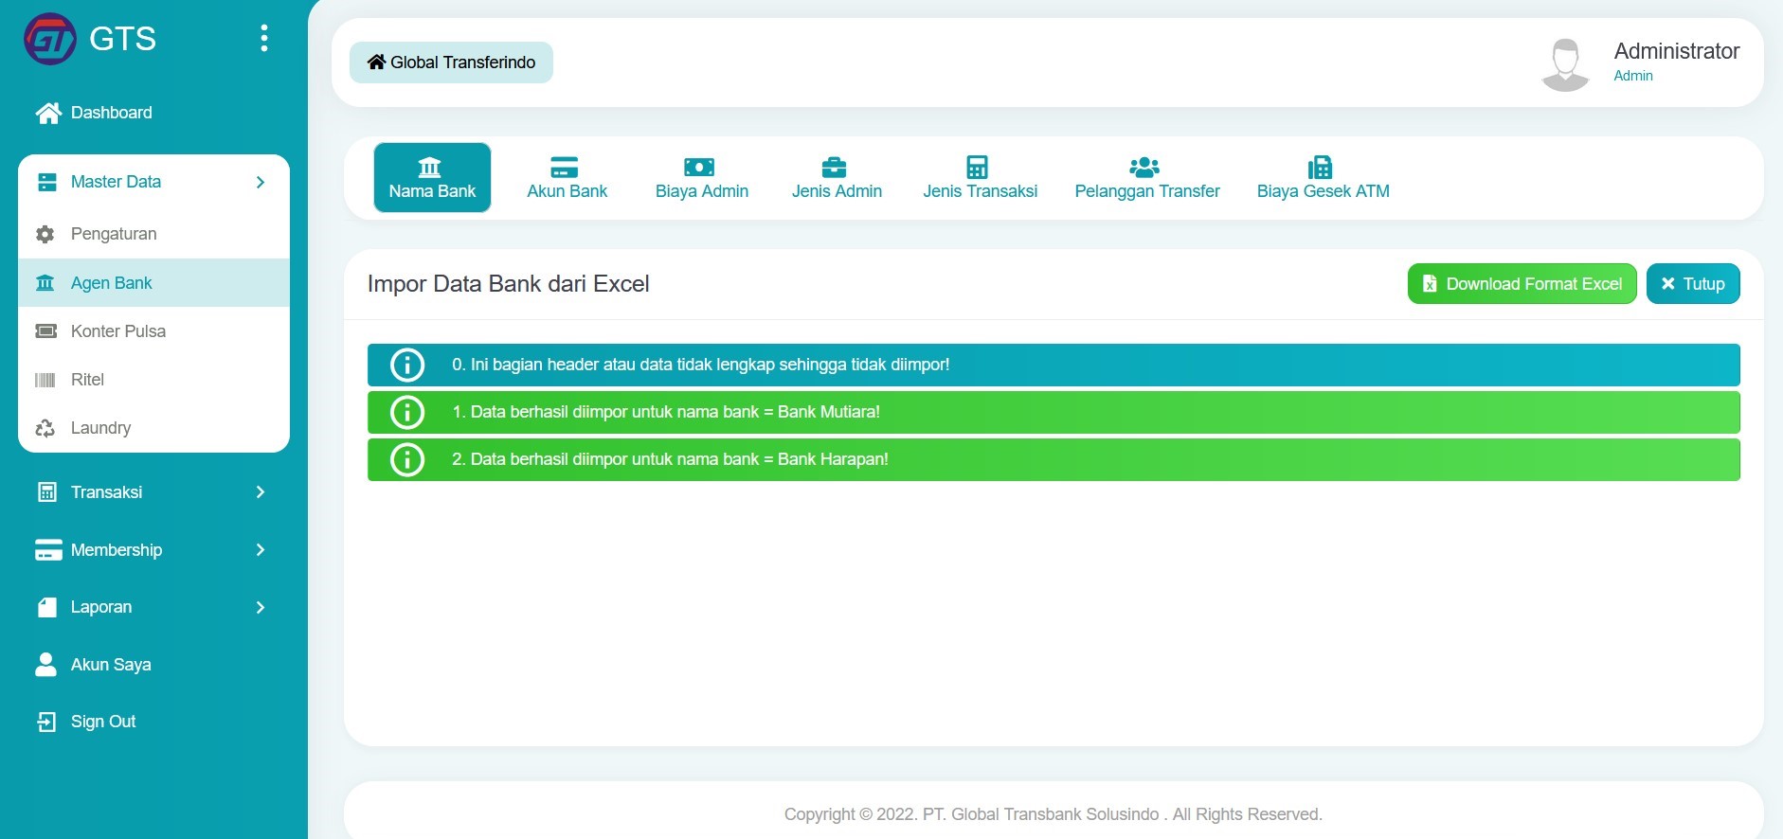This screenshot has width=1783, height=839.
Task: Click the Membership card icon
Action: pyautogui.click(x=48, y=550)
